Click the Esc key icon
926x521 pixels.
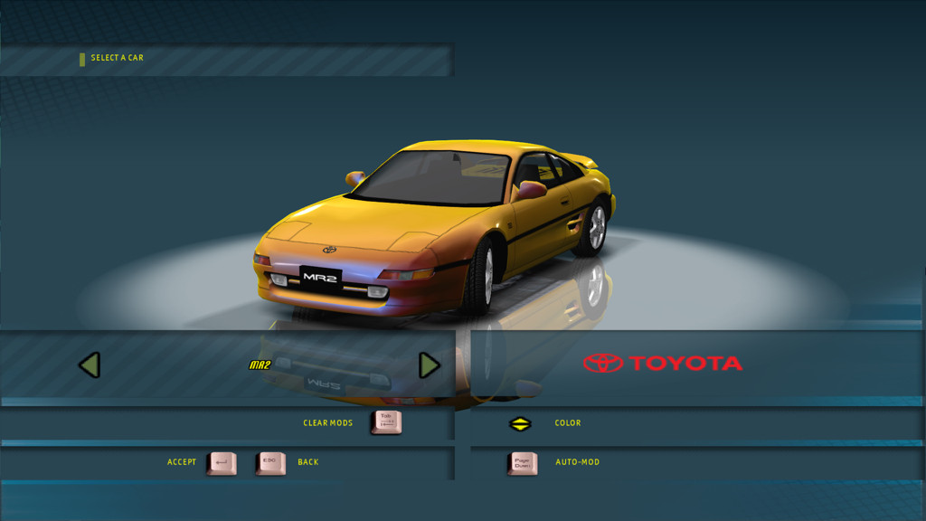[269, 463]
